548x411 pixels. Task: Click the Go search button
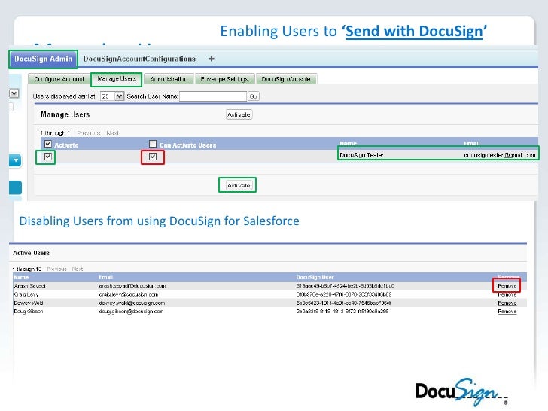tap(254, 96)
